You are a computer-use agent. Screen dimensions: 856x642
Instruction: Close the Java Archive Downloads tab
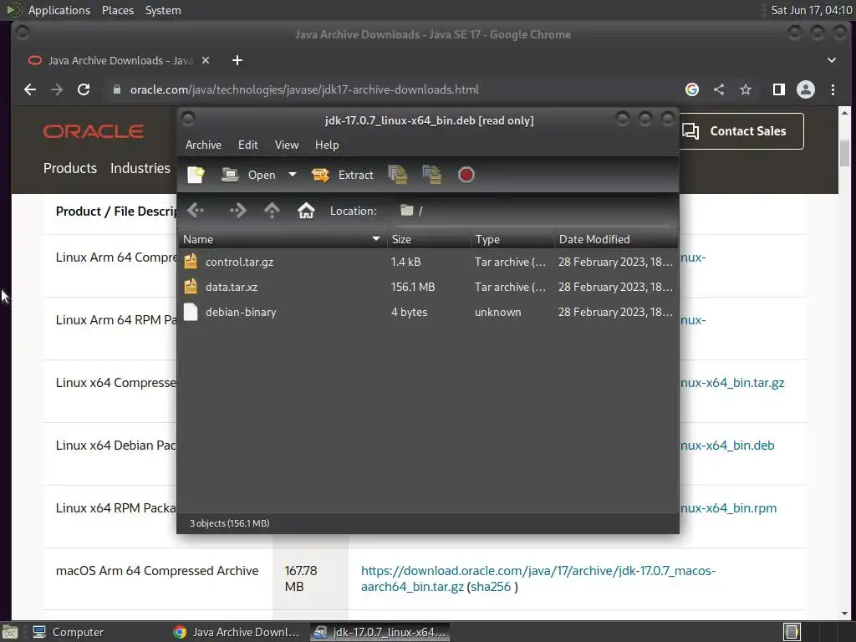click(x=206, y=60)
